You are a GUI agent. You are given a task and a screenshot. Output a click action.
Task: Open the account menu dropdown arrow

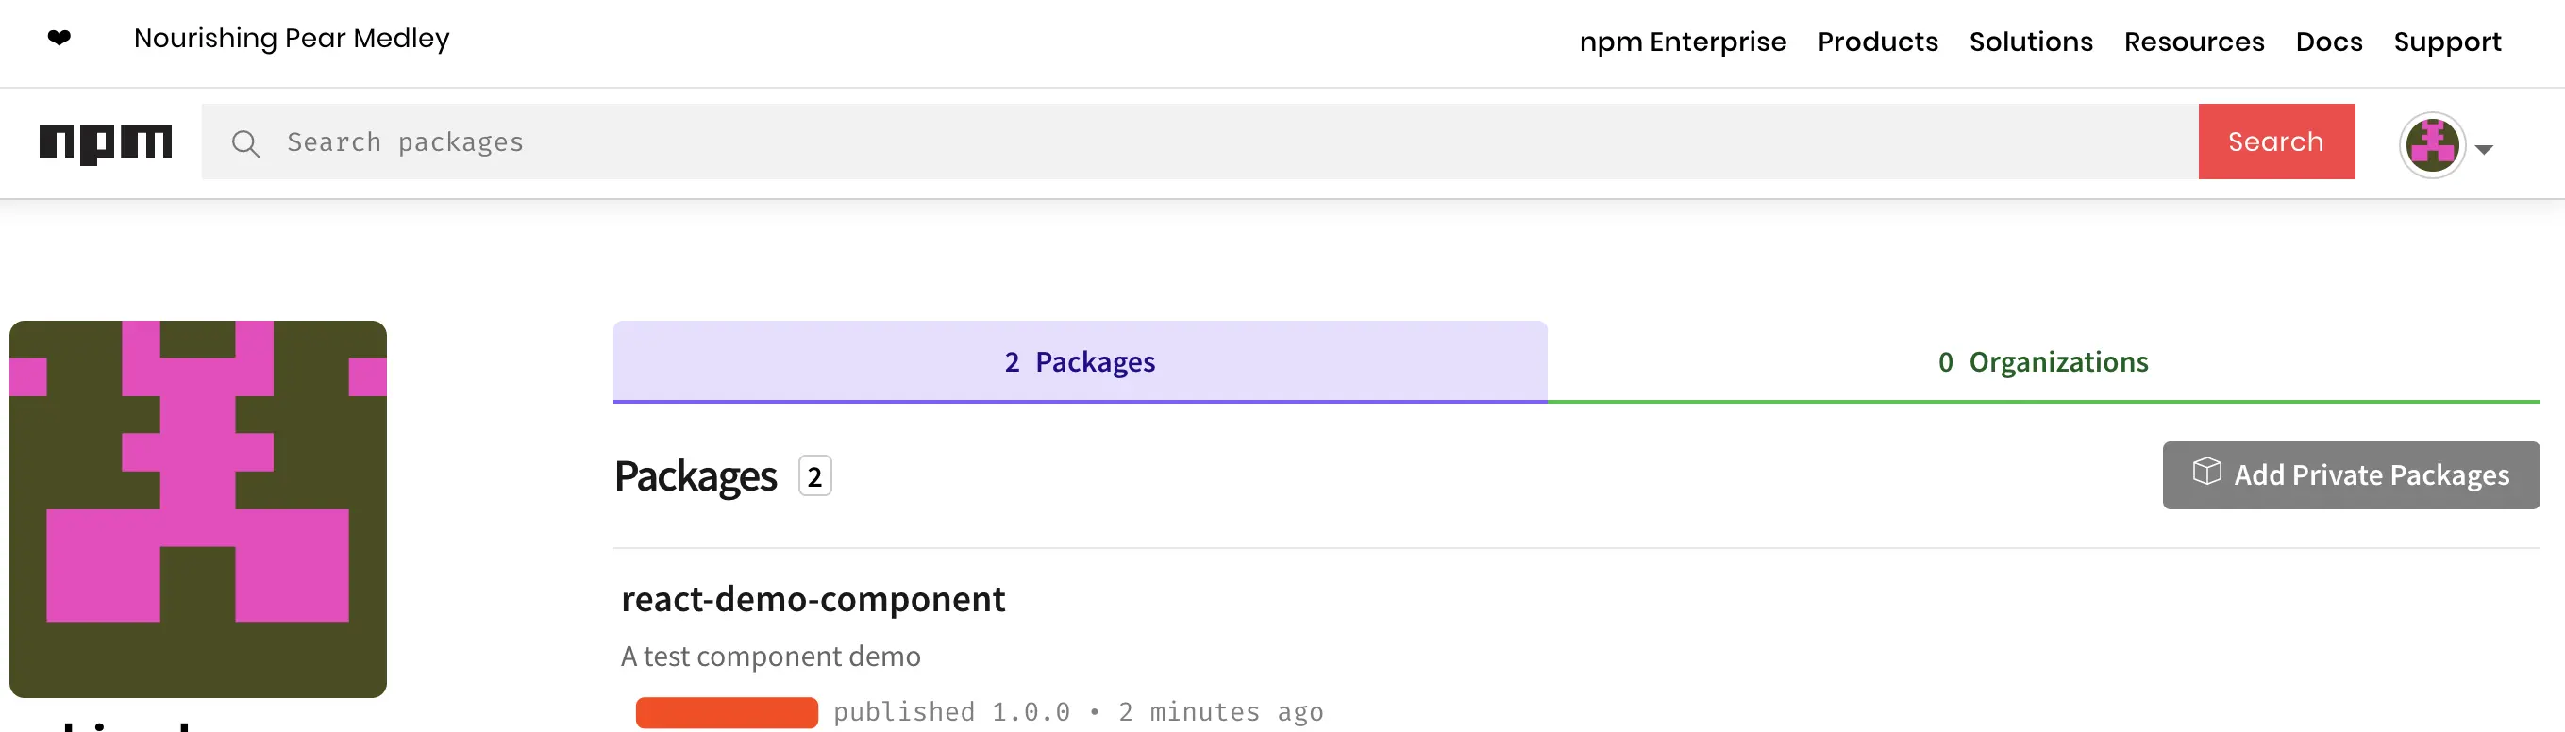click(x=2485, y=149)
